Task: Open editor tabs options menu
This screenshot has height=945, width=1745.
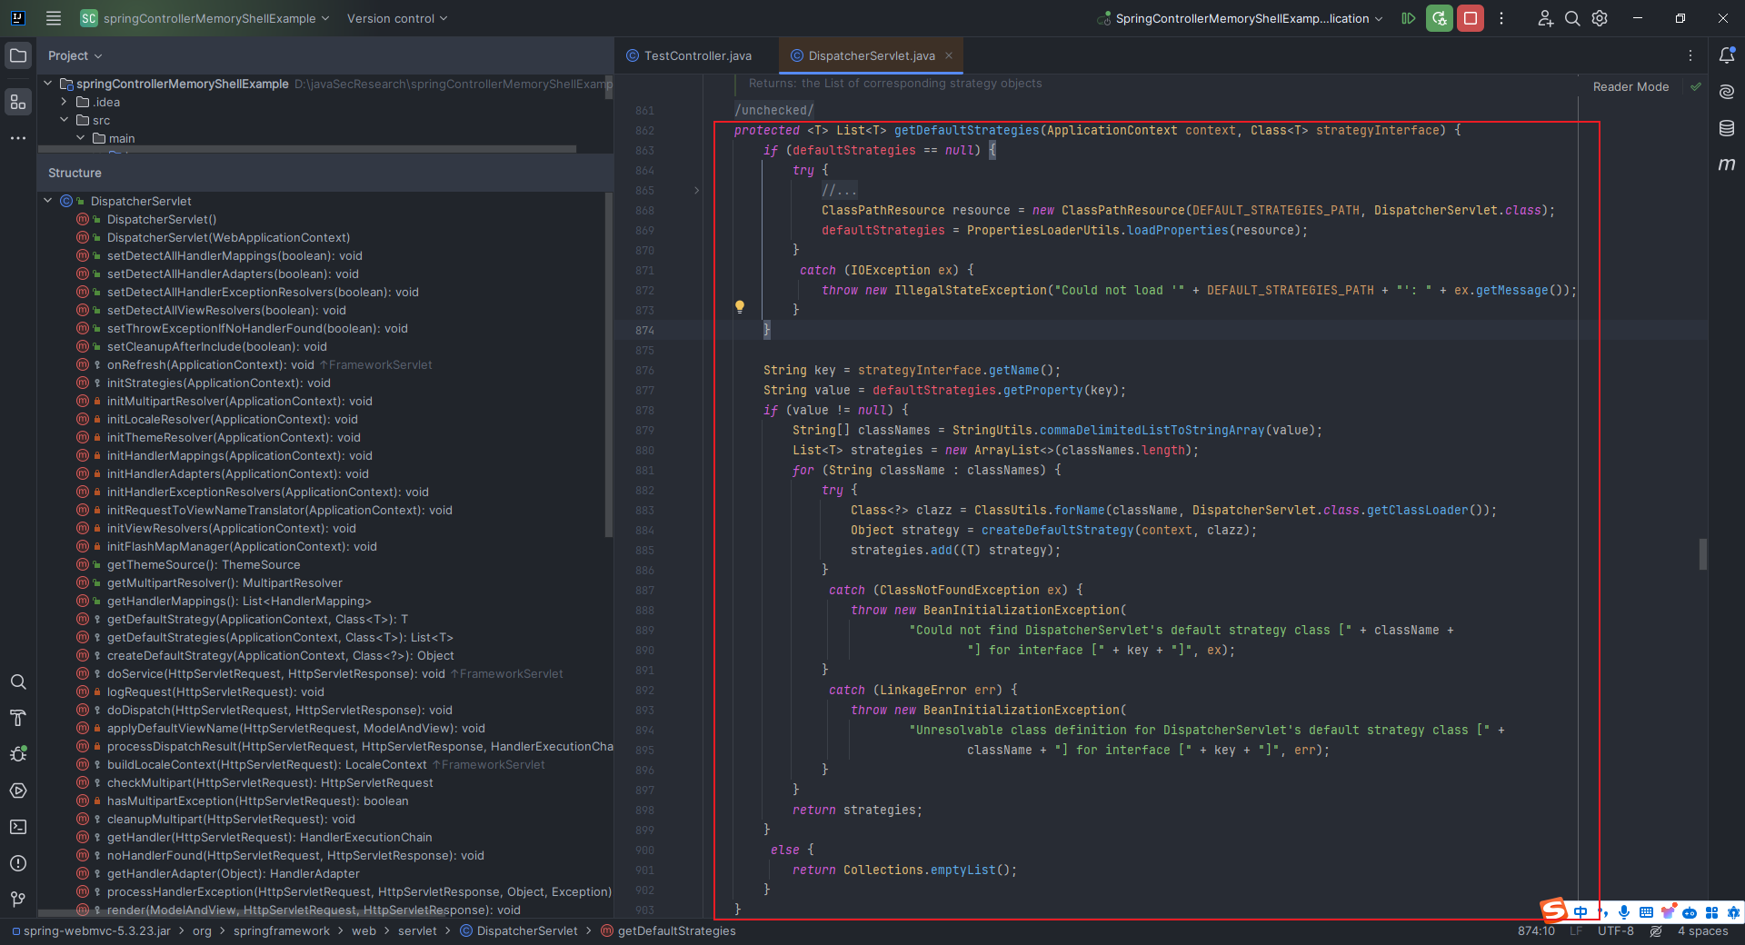Action: pos(1690,55)
